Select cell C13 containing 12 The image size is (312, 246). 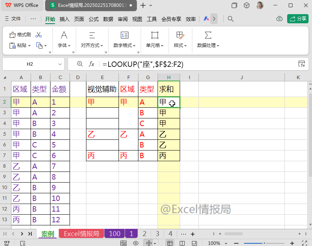pos(60,220)
